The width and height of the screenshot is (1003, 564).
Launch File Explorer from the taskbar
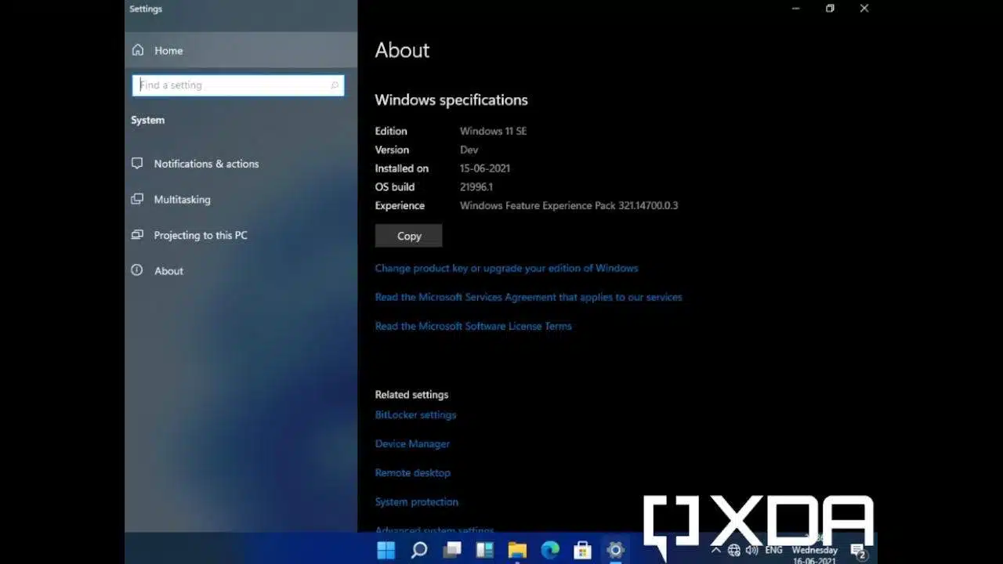pyautogui.click(x=517, y=550)
